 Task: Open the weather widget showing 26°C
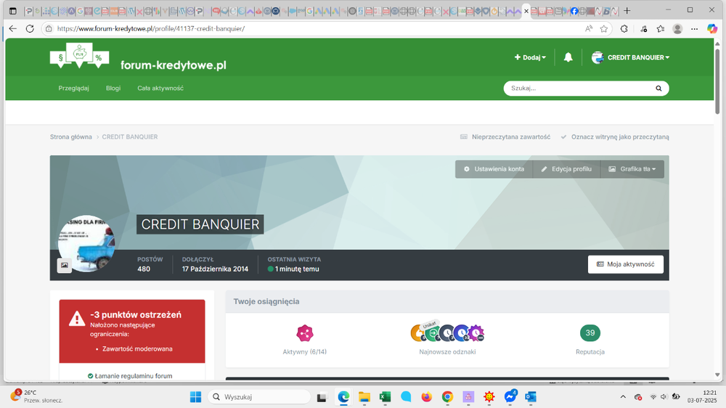(36, 396)
